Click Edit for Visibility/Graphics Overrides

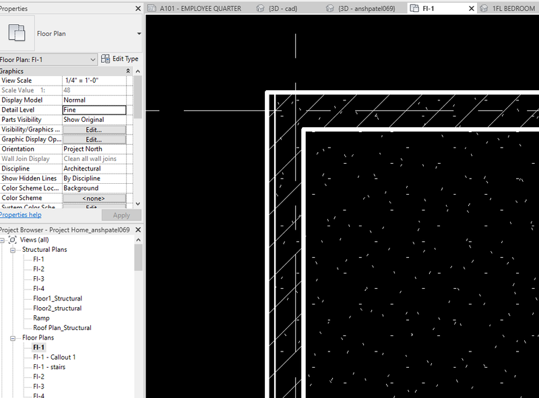click(96, 129)
